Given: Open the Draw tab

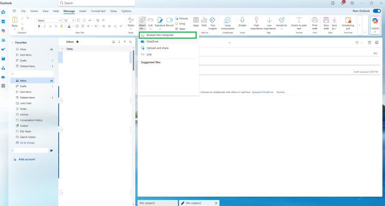Looking at the screenshot, I should (x=114, y=11).
